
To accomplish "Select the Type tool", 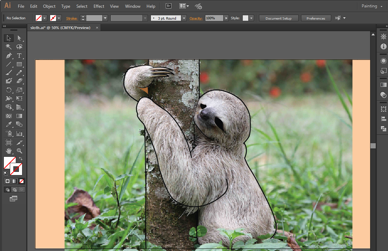I will [19, 56].
